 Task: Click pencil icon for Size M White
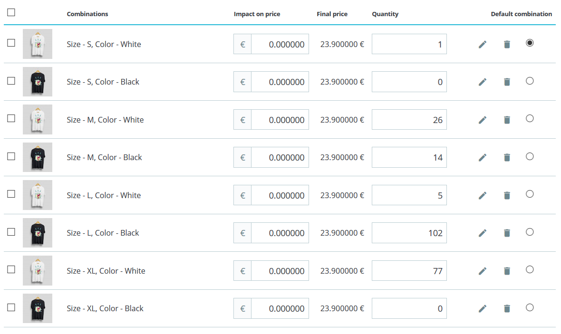tap(483, 120)
